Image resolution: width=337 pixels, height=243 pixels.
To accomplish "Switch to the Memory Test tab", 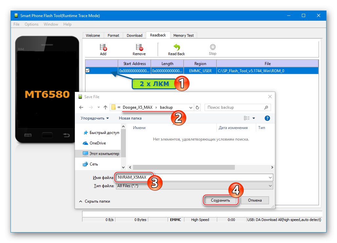I will [x=183, y=35].
